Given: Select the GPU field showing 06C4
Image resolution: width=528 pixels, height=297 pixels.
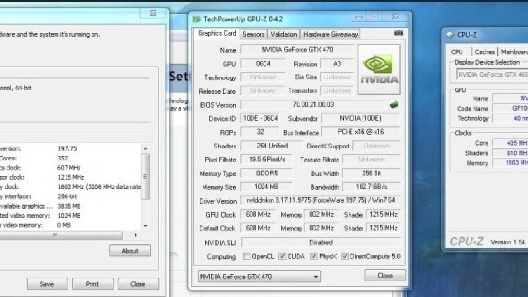Looking at the screenshot, I should click(x=262, y=64).
